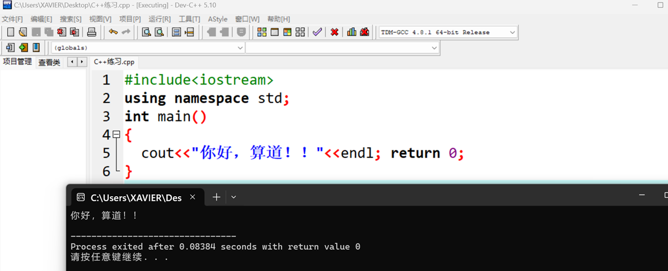Open the AStyle menu

click(x=217, y=19)
